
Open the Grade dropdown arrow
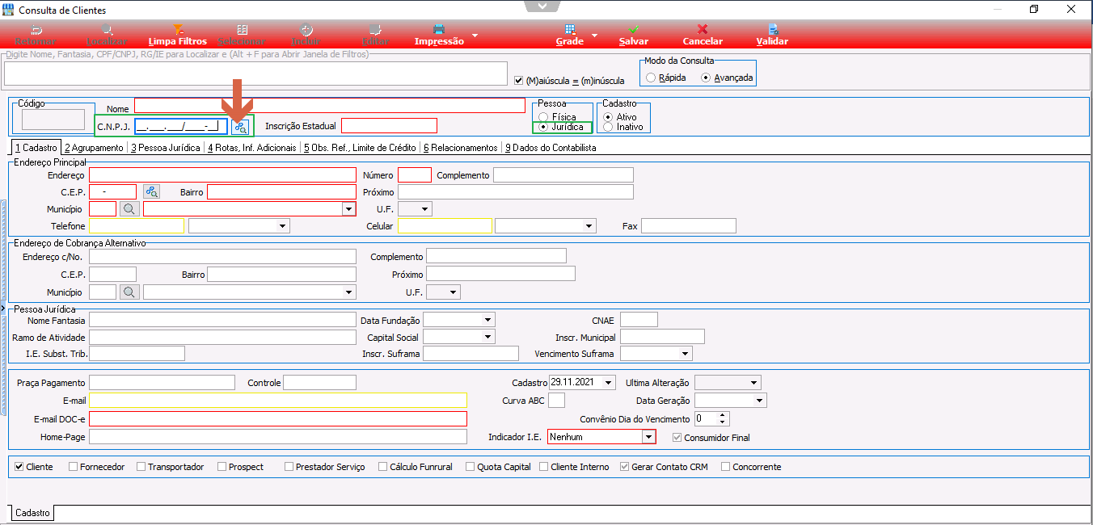594,36
